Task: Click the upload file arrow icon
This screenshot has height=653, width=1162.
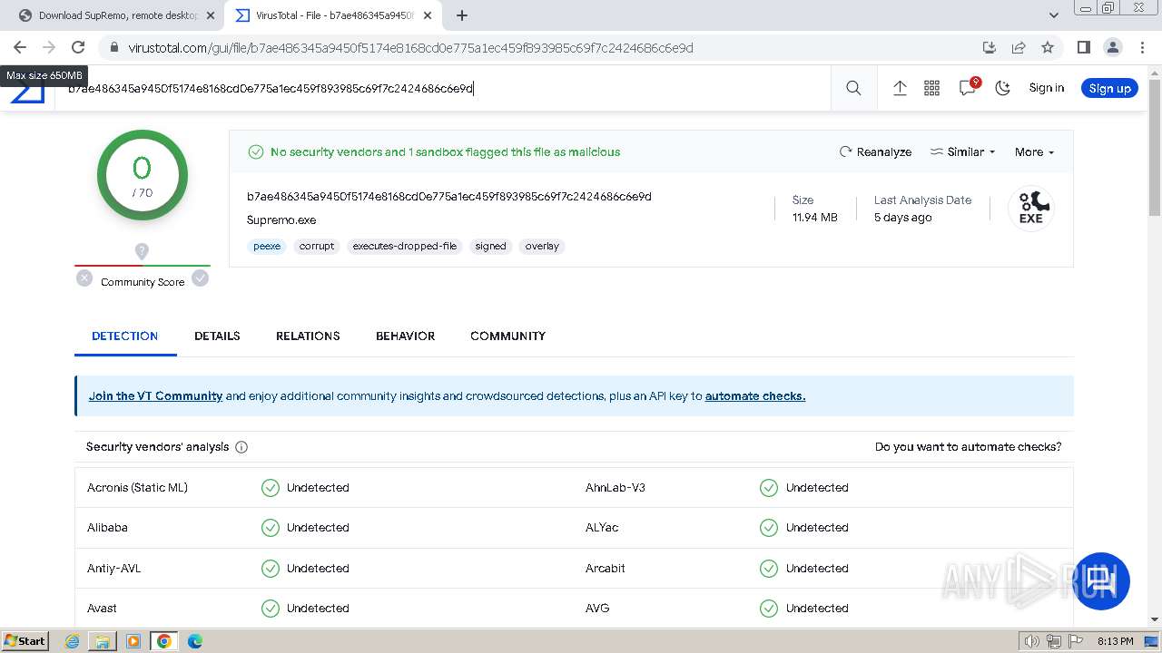Action: [900, 88]
